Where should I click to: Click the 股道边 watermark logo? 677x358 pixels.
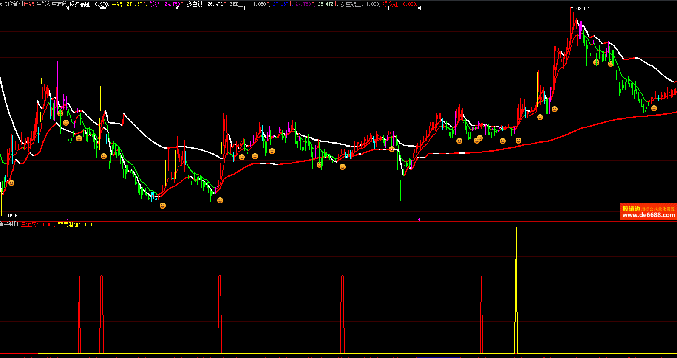pyautogui.click(x=631, y=209)
